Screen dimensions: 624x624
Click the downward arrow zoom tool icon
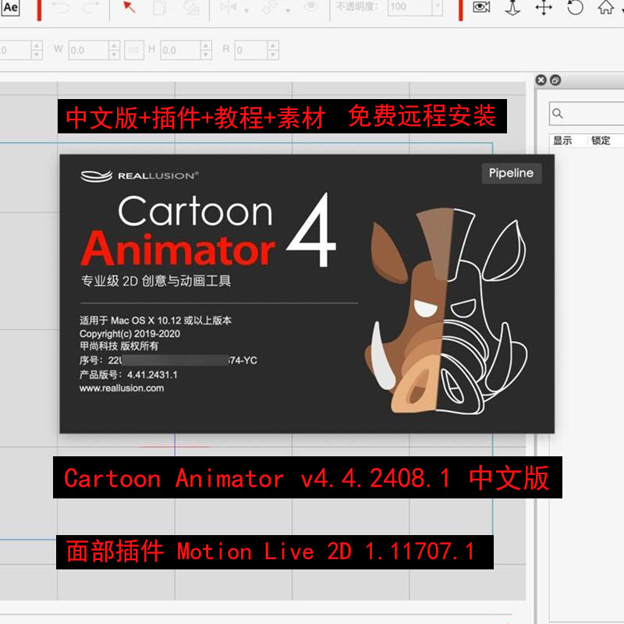point(512,7)
